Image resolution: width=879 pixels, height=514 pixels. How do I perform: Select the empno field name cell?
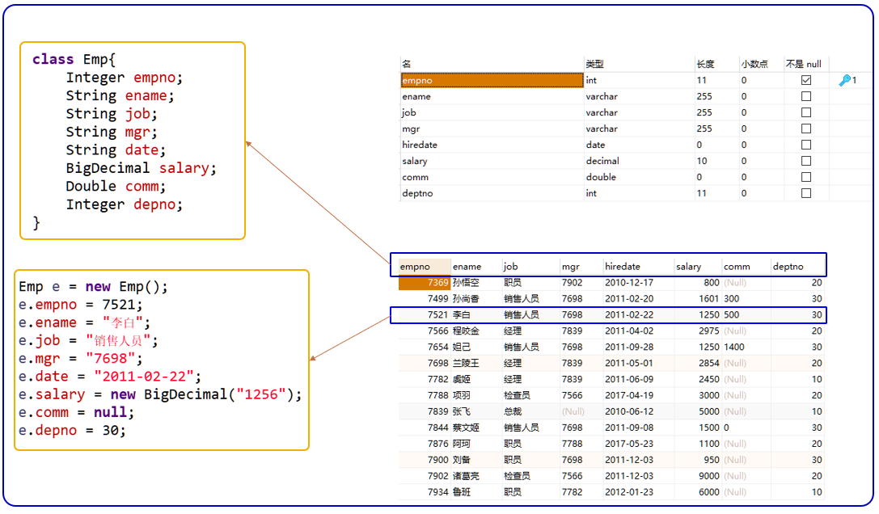(x=492, y=80)
